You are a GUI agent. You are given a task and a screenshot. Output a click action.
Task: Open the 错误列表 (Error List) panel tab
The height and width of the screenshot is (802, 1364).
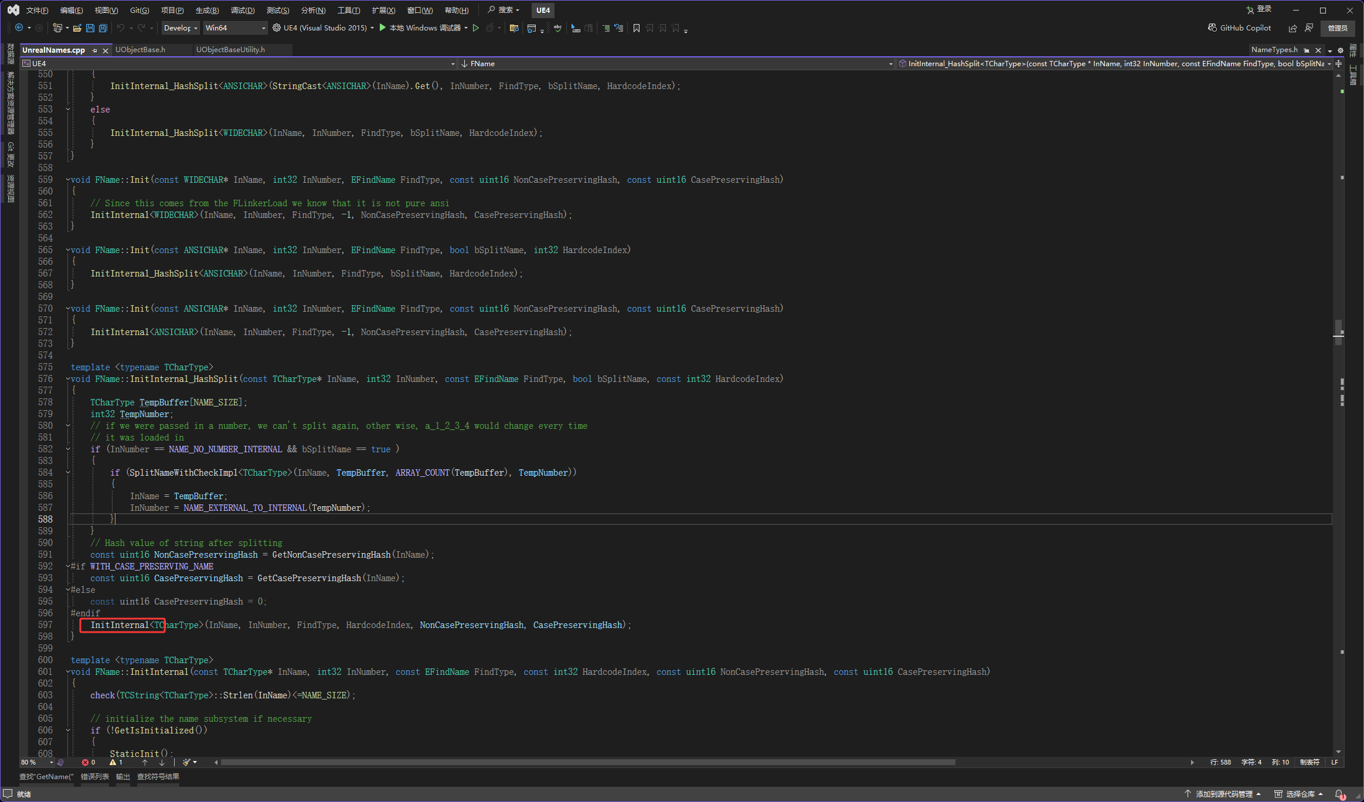95,777
